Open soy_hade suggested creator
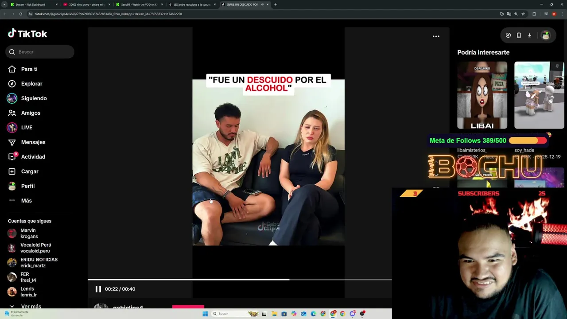 [524, 150]
